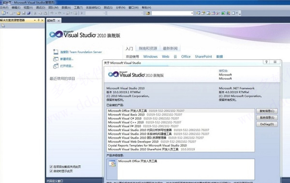Open Solution Explorer window position dropdown arrow
The height and width of the screenshot is (183, 290).
tap(35, 20)
